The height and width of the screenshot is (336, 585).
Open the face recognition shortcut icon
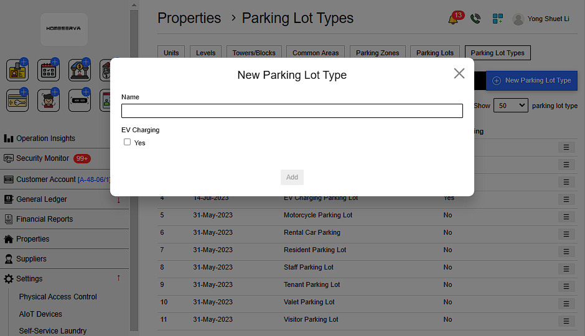click(49, 101)
